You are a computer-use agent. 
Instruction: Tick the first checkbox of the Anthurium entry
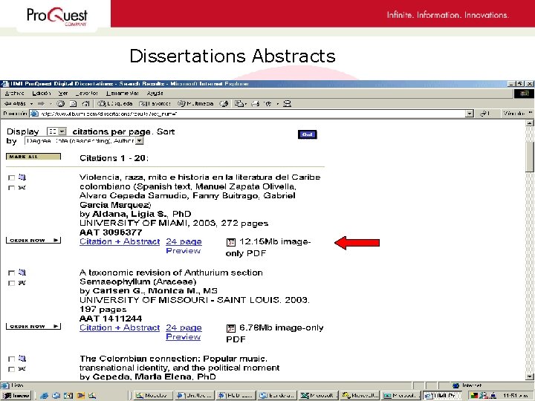[11, 273]
